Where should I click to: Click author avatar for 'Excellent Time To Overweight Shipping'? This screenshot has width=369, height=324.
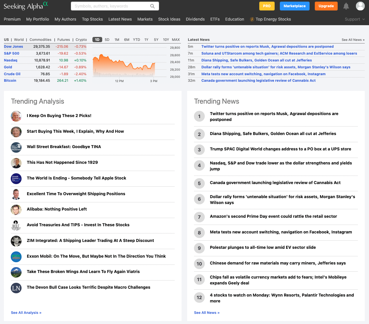(x=16, y=194)
